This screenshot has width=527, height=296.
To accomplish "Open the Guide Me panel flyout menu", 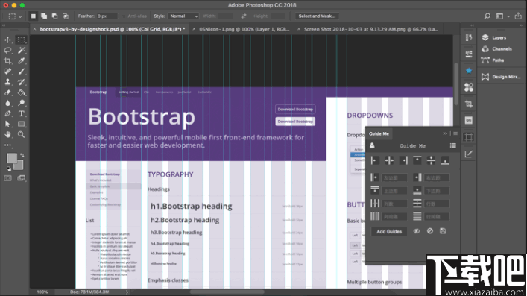I will pos(455,133).
